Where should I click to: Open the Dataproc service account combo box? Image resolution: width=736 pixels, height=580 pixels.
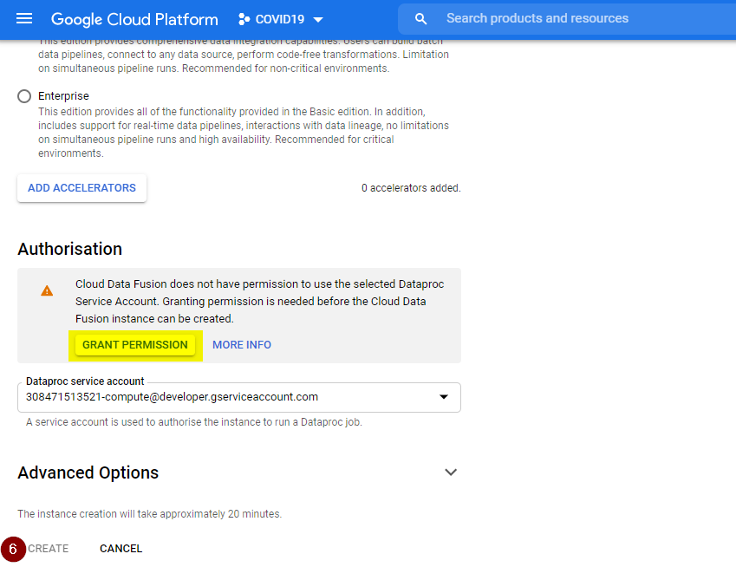pos(225,397)
